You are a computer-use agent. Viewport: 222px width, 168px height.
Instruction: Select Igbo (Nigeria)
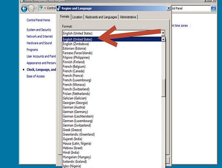point(112,166)
